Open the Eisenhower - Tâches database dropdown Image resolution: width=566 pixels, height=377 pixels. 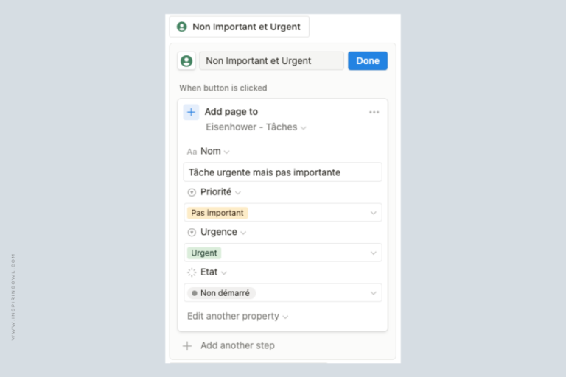pyautogui.click(x=256, y=127)
